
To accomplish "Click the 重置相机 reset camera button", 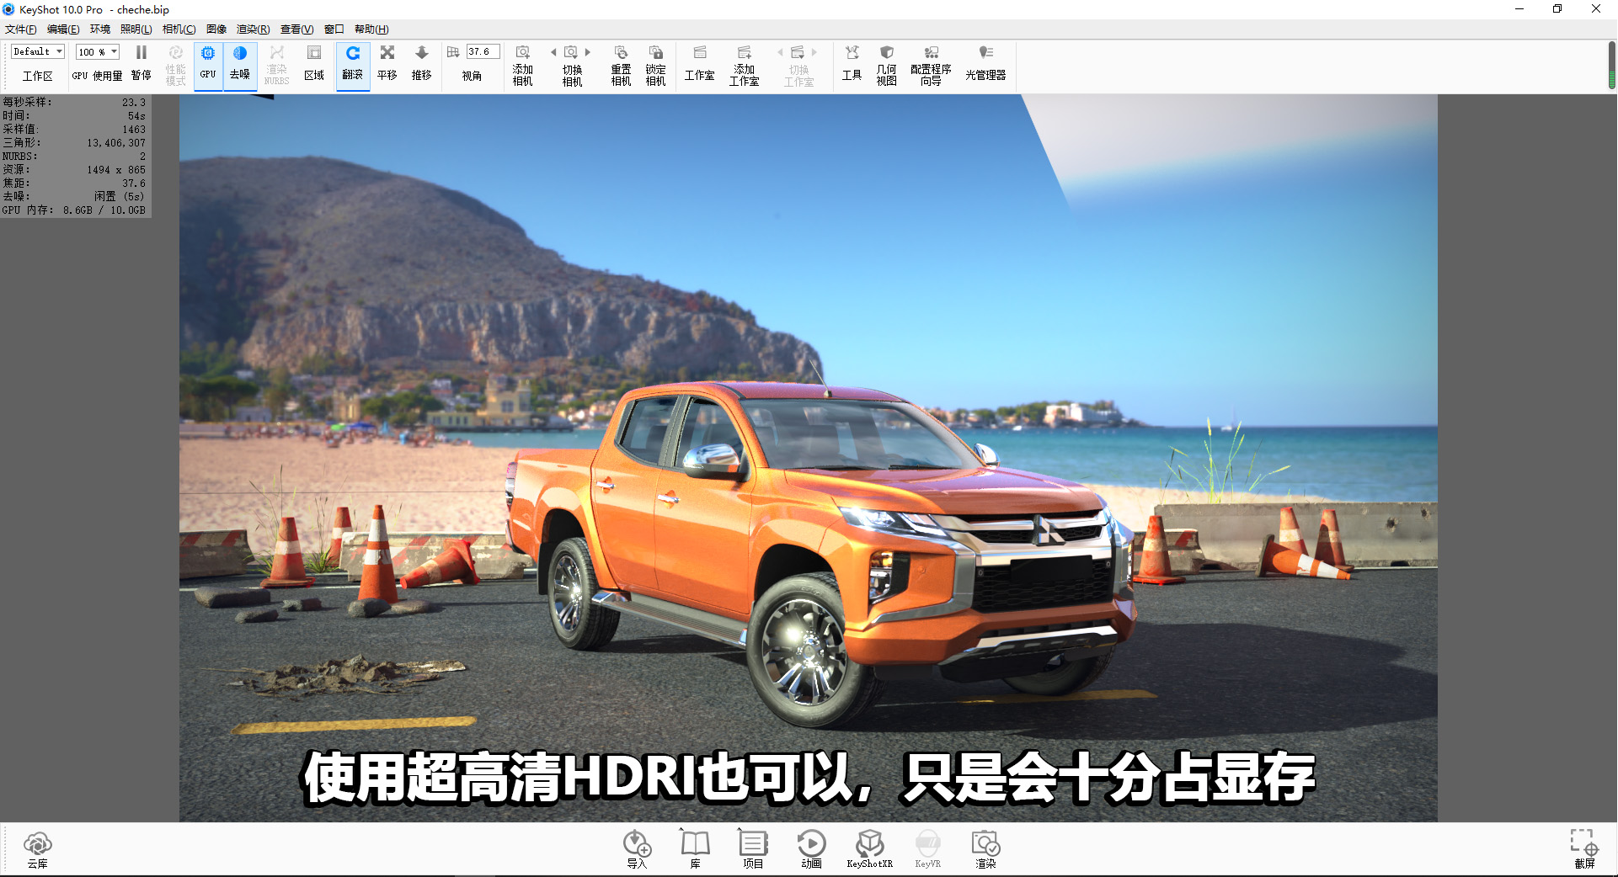I will click(x=621, y=63).
